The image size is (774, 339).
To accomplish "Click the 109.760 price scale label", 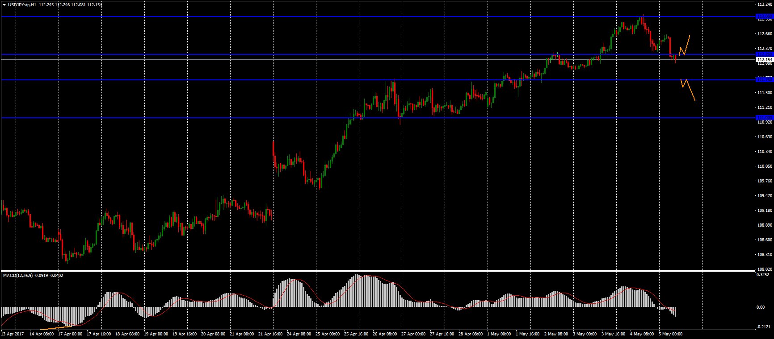I will coord(765,181).
